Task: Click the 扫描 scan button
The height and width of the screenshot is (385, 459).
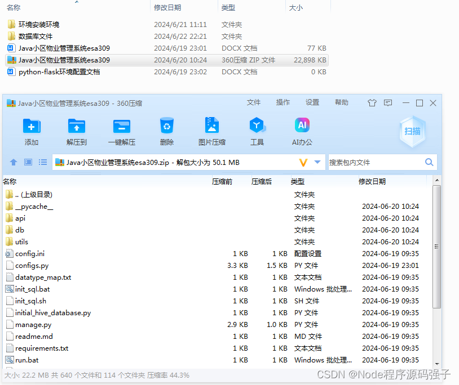Action: 413,131
